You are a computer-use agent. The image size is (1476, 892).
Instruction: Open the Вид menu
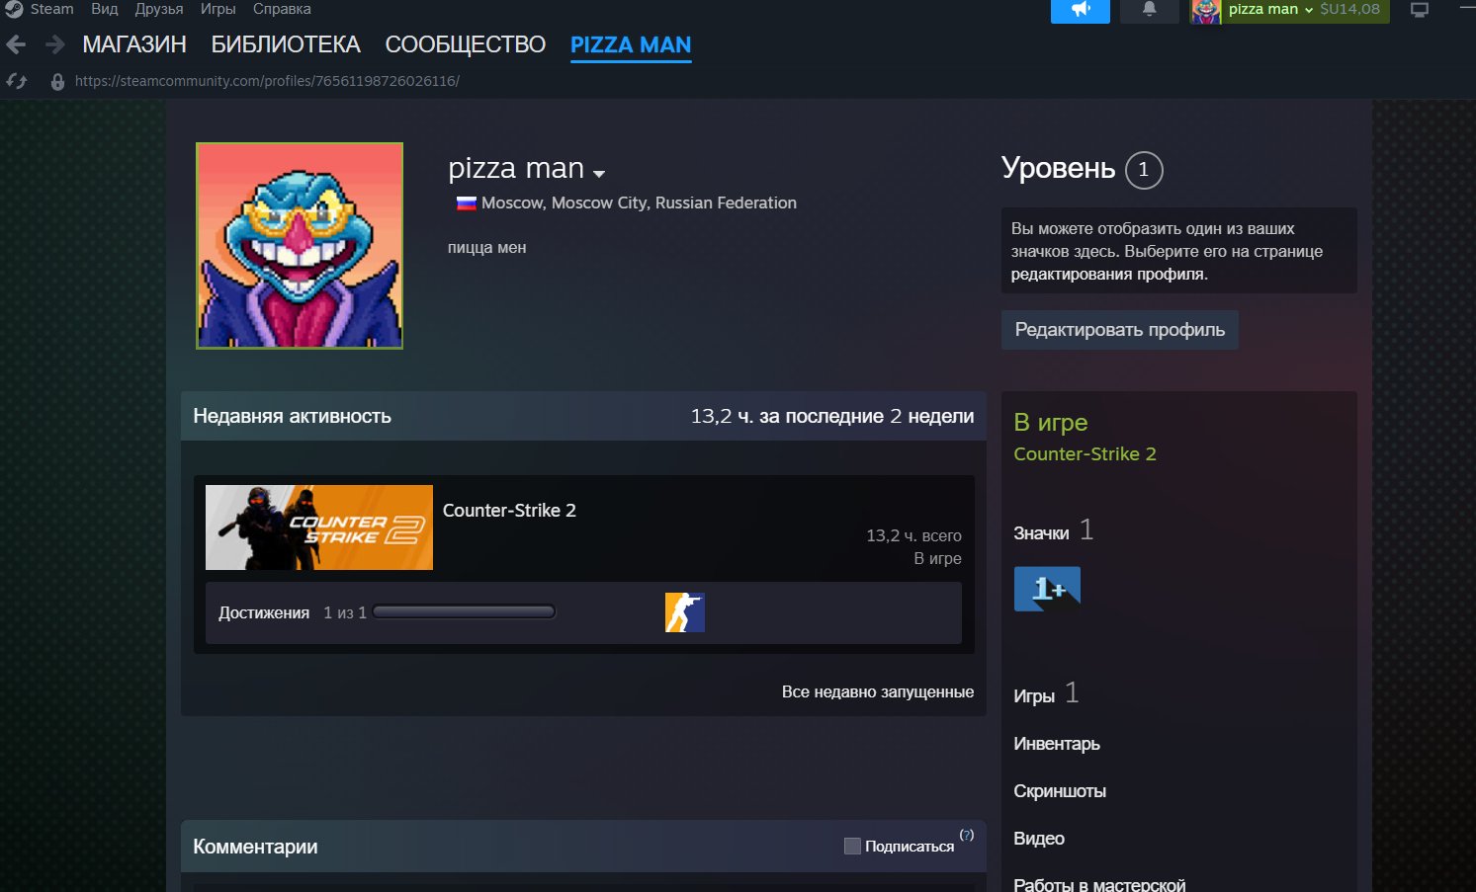[x=105, y=9]
